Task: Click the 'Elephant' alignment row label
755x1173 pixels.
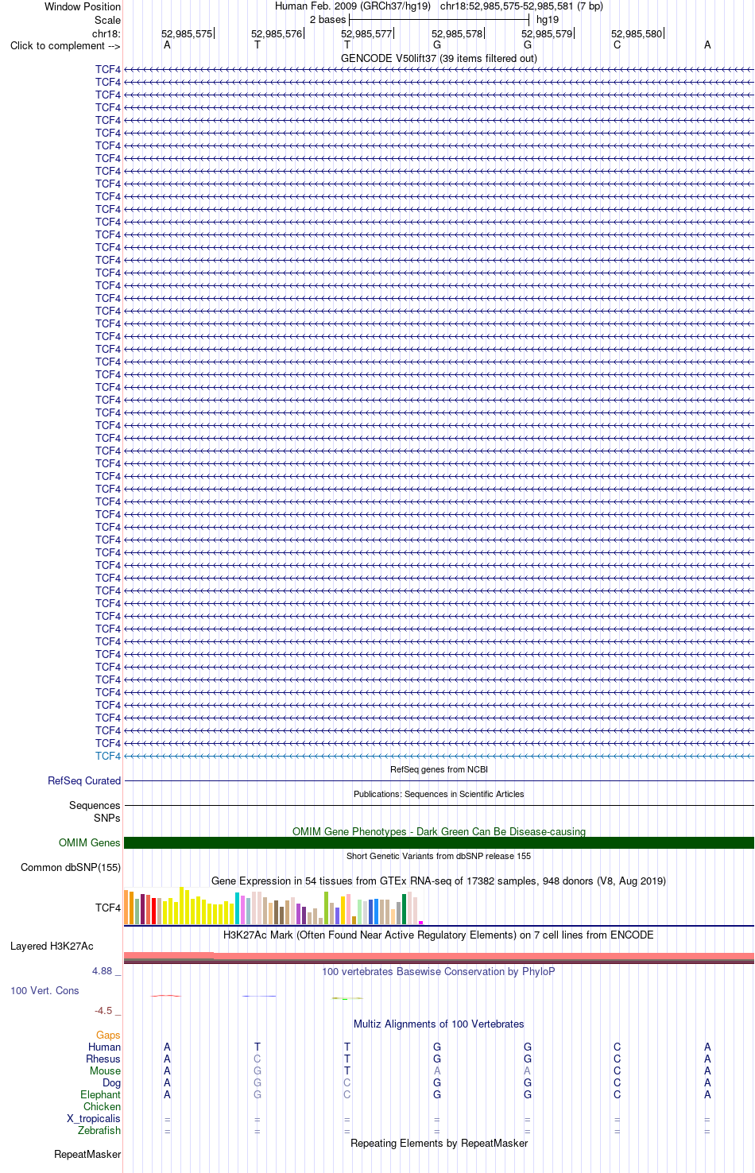Action: [x=101, y=1094]
